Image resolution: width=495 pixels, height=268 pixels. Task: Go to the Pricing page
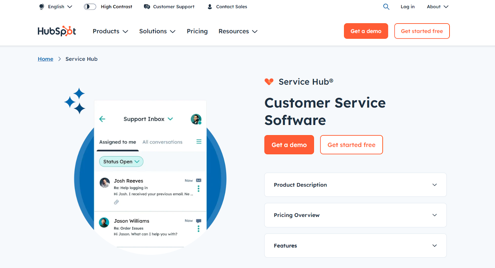point(197,31)
